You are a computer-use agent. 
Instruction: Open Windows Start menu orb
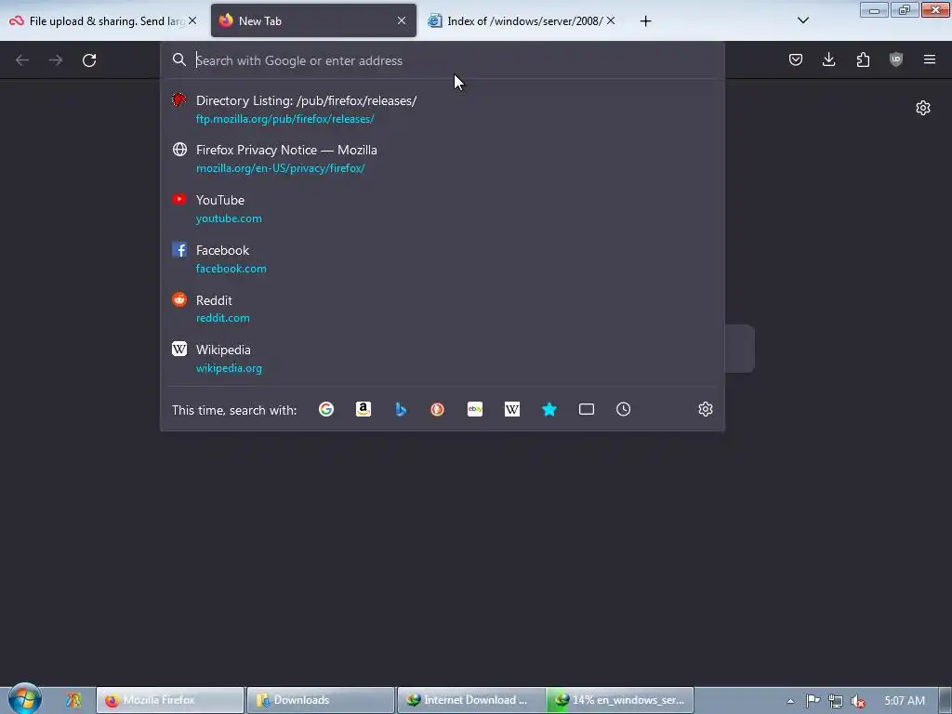pos(25,698)
